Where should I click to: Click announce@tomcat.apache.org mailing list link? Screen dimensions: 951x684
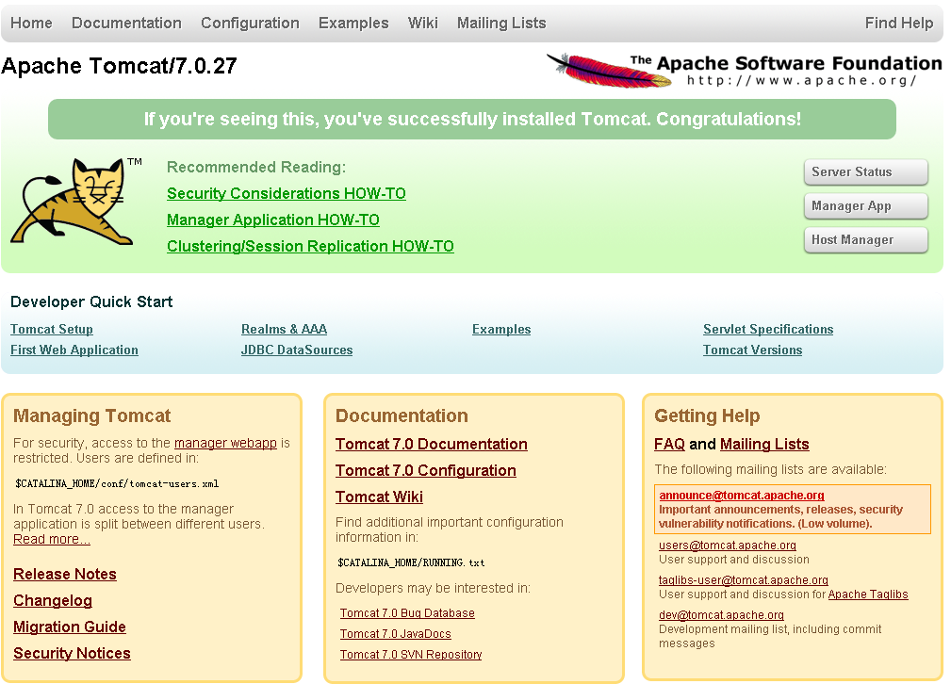click(x=742, y=496)
